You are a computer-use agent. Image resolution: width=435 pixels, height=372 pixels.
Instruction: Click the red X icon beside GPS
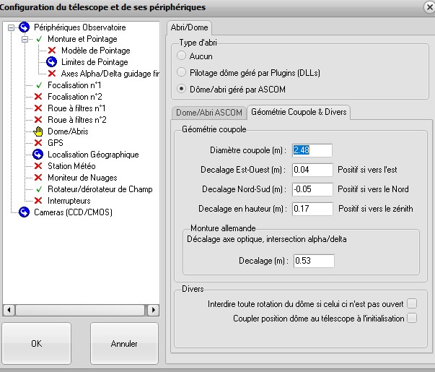click(x=39, y=143)
